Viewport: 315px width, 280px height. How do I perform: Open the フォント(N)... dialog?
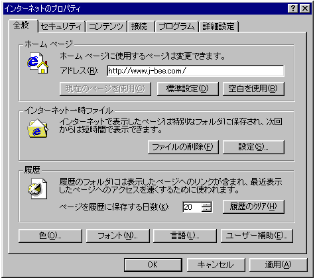[118, 236]
